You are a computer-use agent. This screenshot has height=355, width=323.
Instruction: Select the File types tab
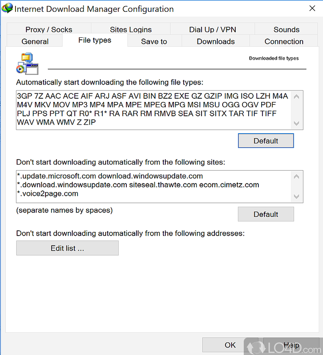[95, 40]
